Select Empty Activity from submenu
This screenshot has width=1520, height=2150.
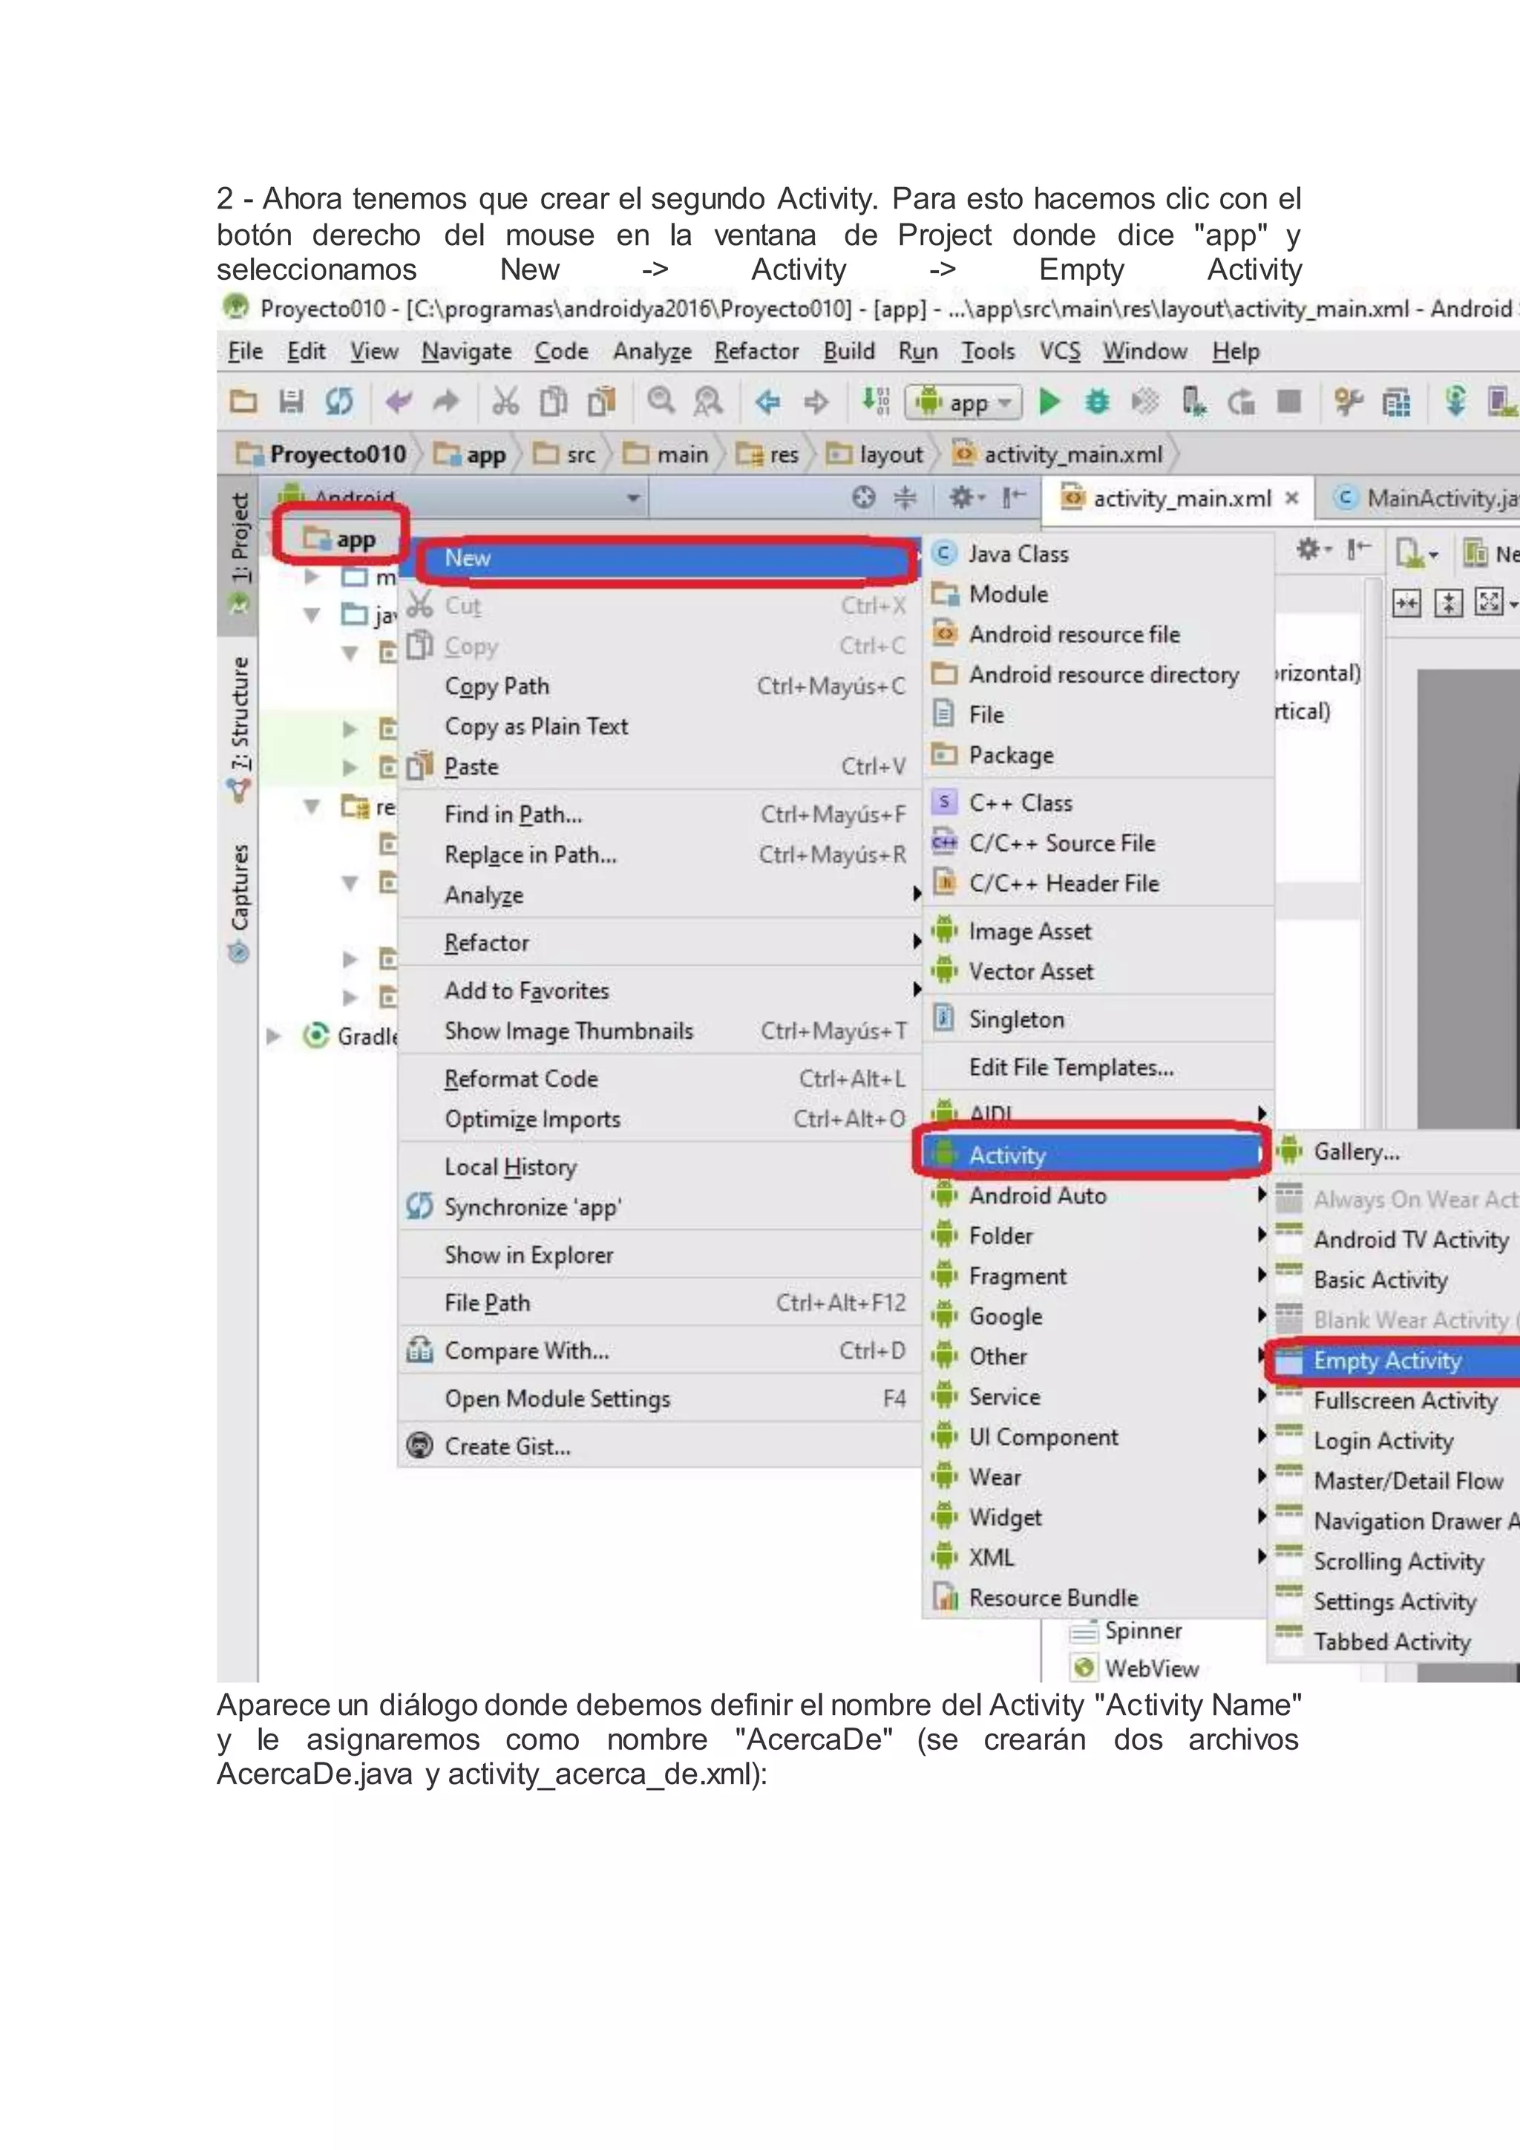(x=1386, y=1361)
